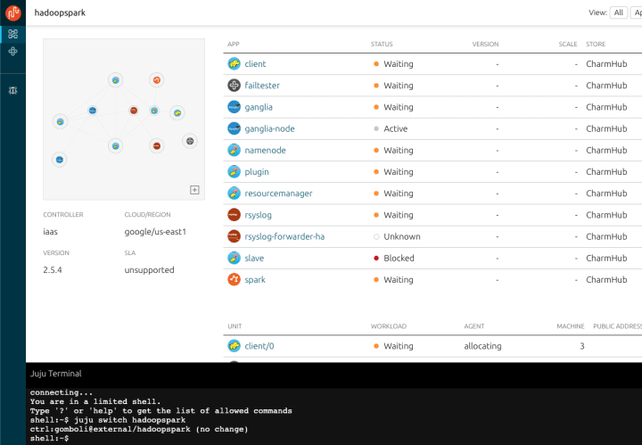The image size is (642, 445).
Task: Click the iaas controller value
Action: coord(50,232)
